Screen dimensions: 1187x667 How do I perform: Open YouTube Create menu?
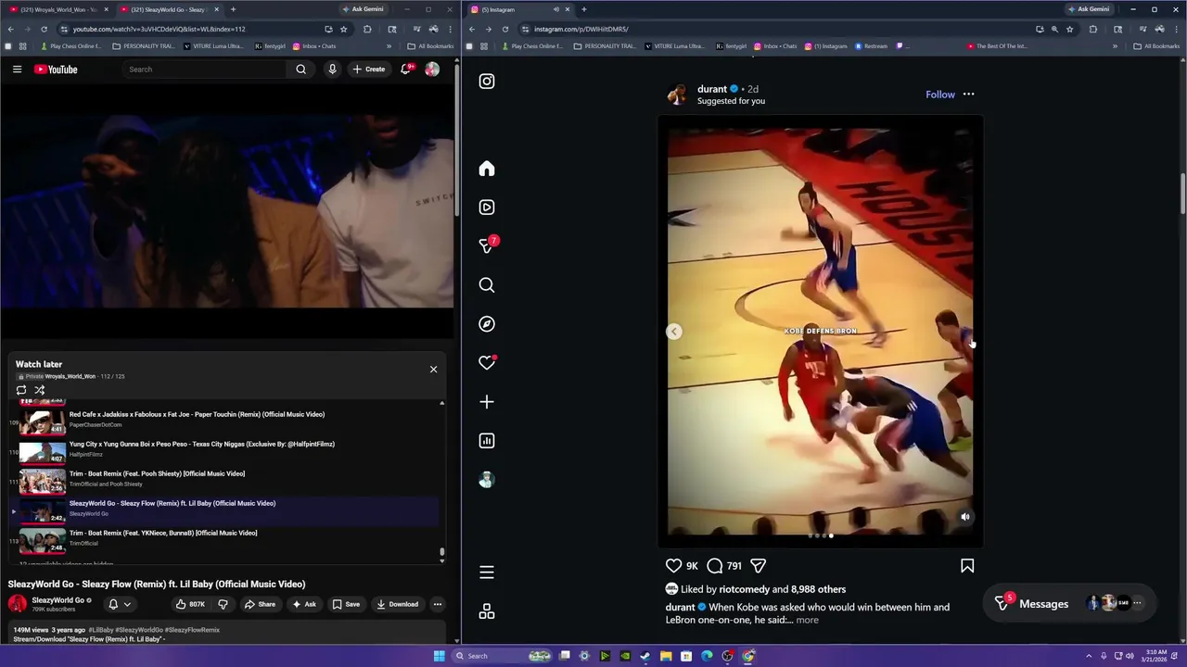point(368,69)
